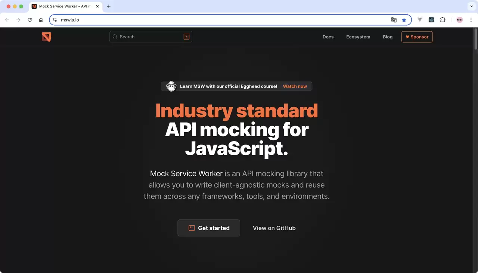Expand the tab search dropdown arrow
This screenshot has height=273, width=478.
(472, 6)
